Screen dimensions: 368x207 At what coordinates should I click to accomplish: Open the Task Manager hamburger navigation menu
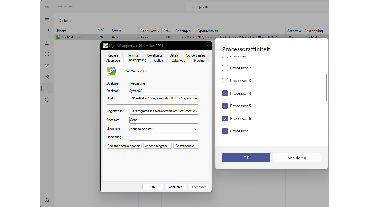47,20
